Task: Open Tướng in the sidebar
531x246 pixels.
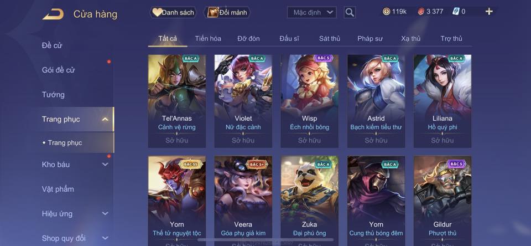Action: (x=53, y=94)
